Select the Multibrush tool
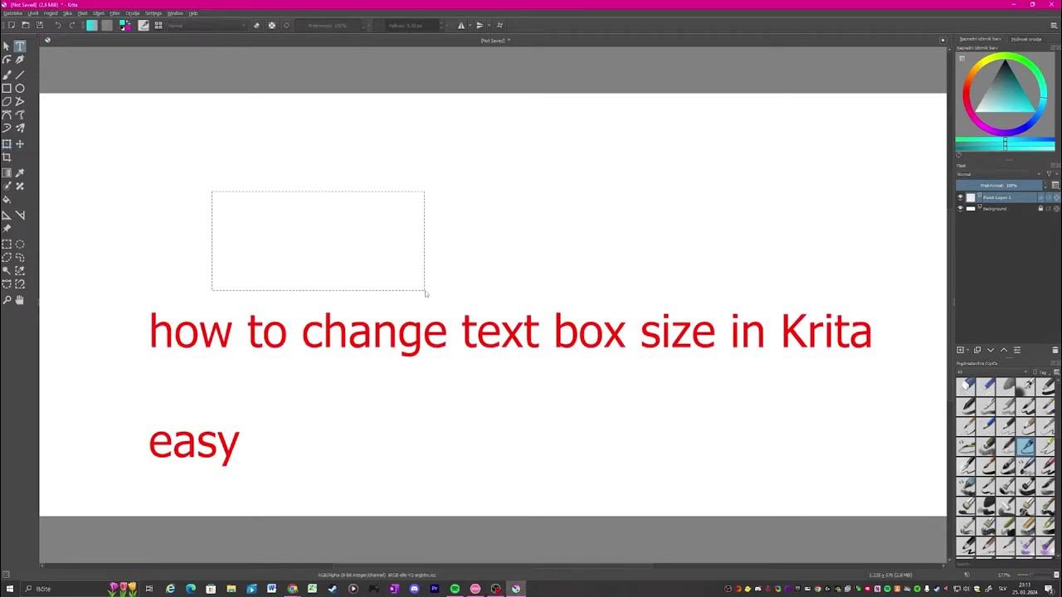Image resolution: width=1062 pixels, height=597 pixels. pos(20,128)
